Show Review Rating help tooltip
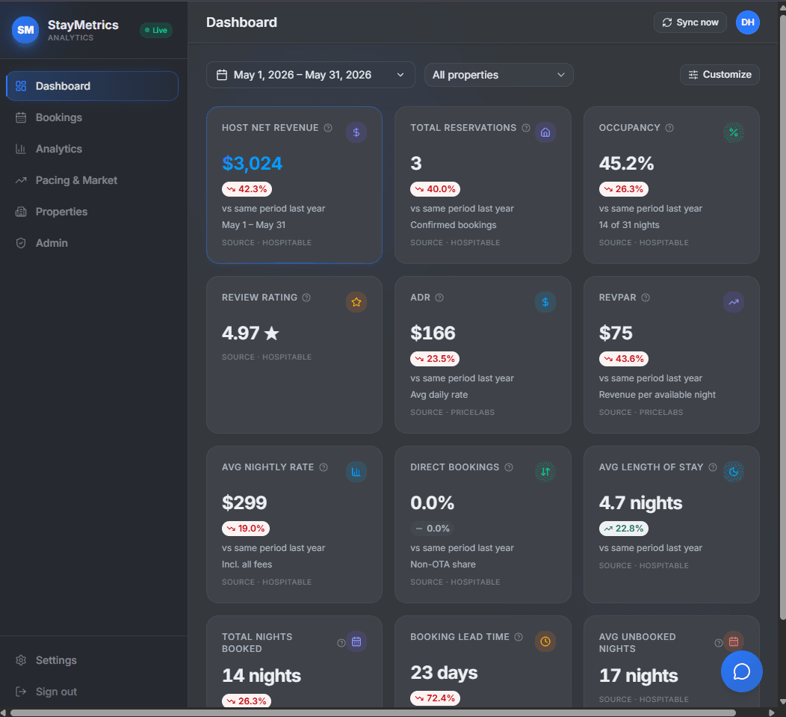 [x=306, y=298]
